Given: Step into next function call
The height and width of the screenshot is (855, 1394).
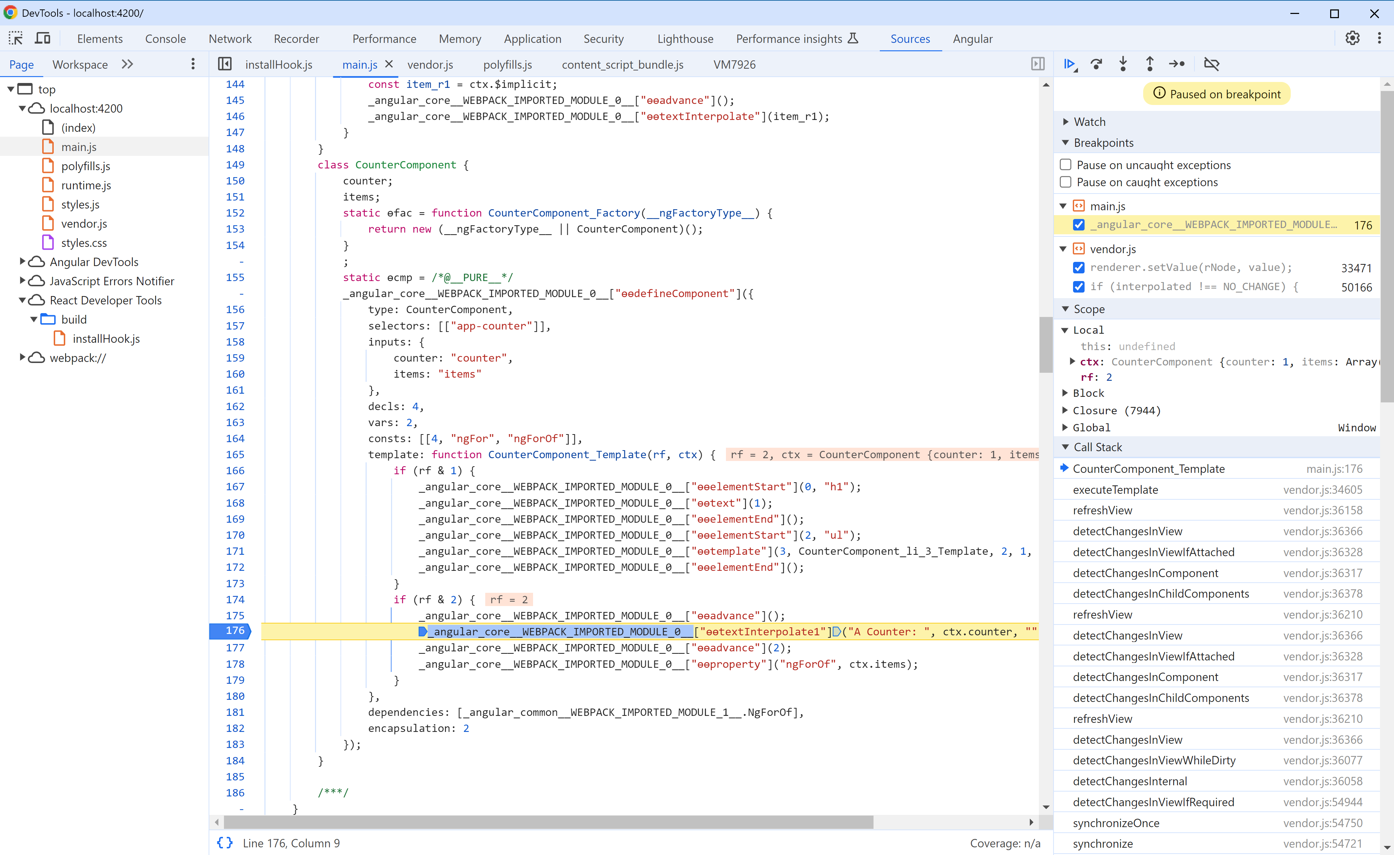Looking at the screenshot, I should [1123, 64].
